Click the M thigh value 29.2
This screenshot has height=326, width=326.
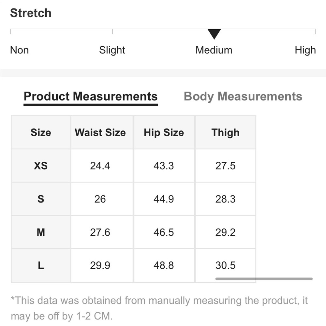pos(225,232)
